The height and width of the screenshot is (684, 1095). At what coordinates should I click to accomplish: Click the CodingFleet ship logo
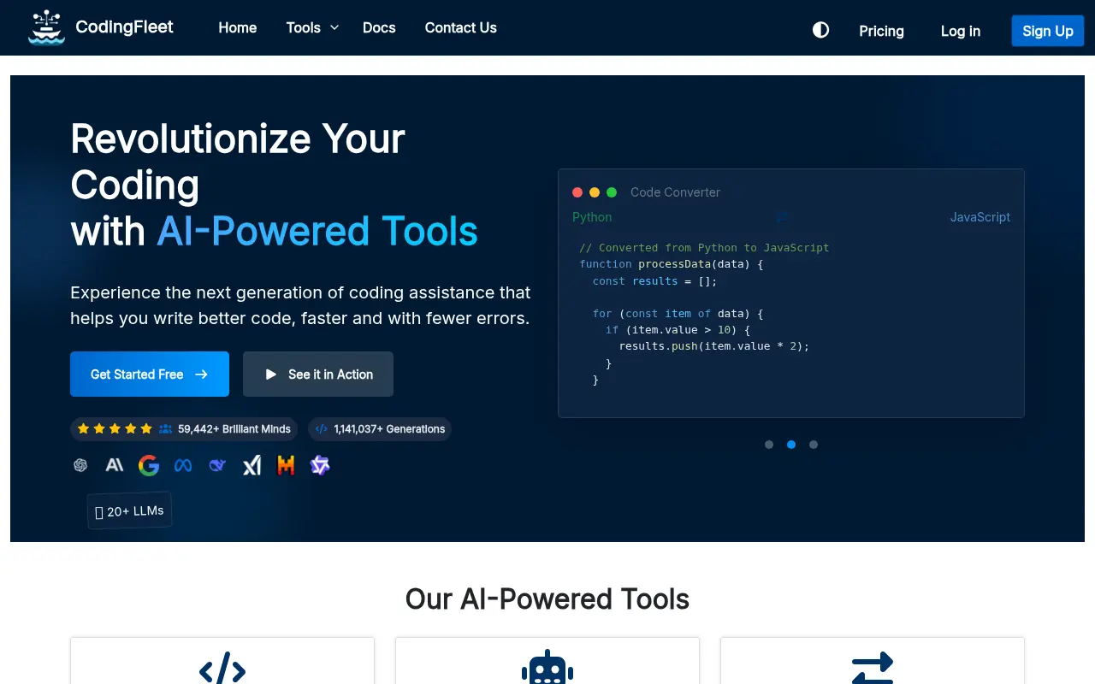tap(46, 27)
